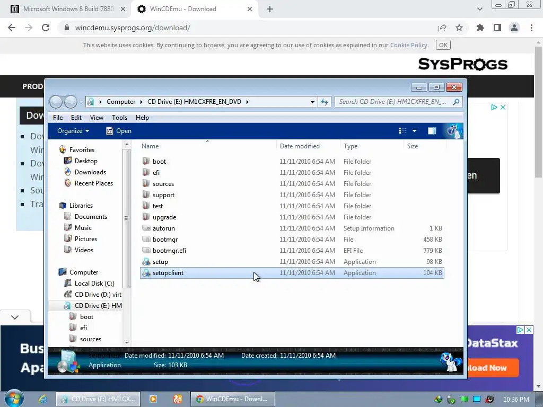
Task: Select the support folder row
Action: [x=292, y=195]
